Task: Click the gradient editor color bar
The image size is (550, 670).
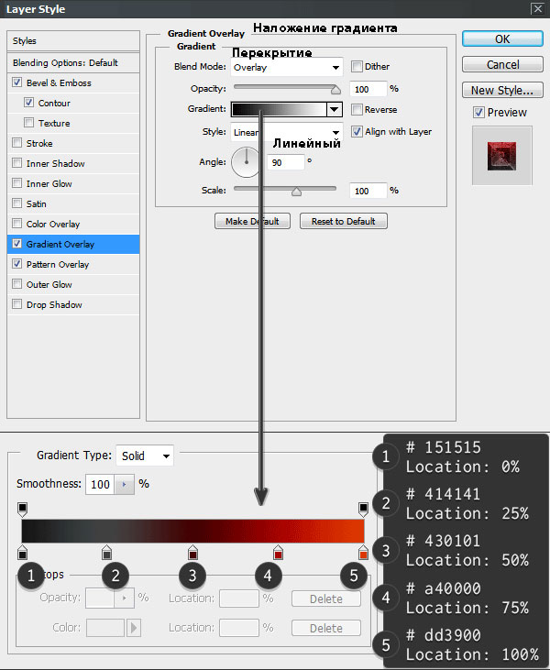Action: [x=192, y=531]
